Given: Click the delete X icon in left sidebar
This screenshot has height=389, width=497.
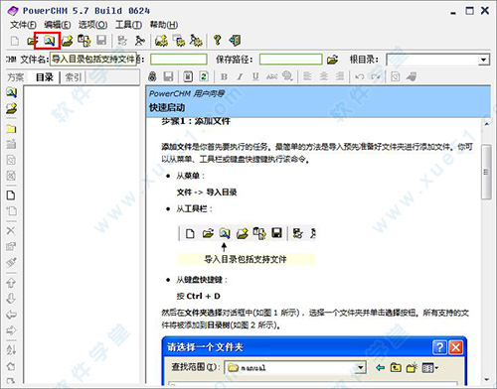Looking at the screenshot, I should 11,230.
